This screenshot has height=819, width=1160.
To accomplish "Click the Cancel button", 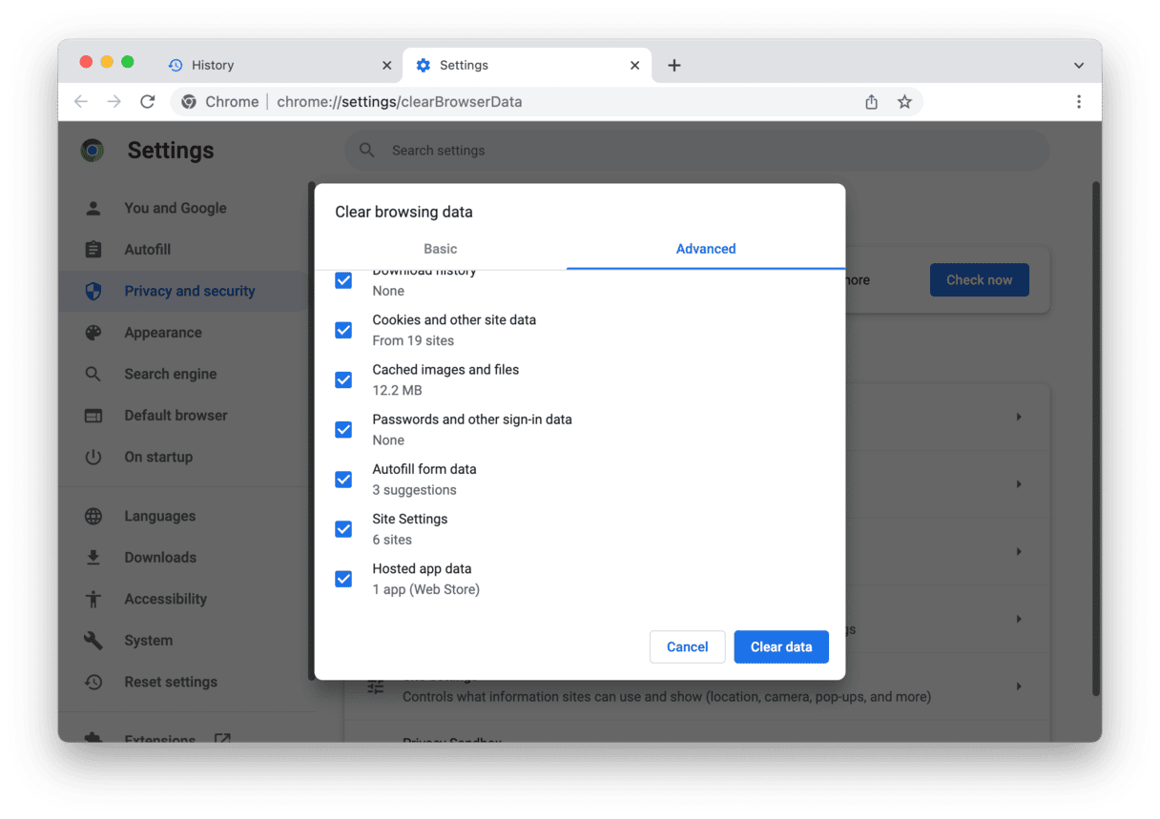I will click(687, 646).
